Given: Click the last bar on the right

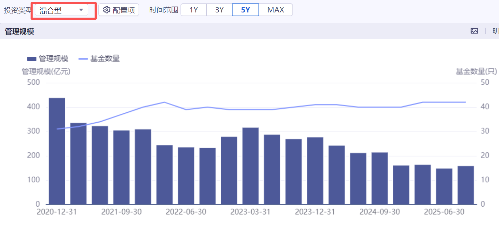Looking at the screenshot, I should pos(466,185).
